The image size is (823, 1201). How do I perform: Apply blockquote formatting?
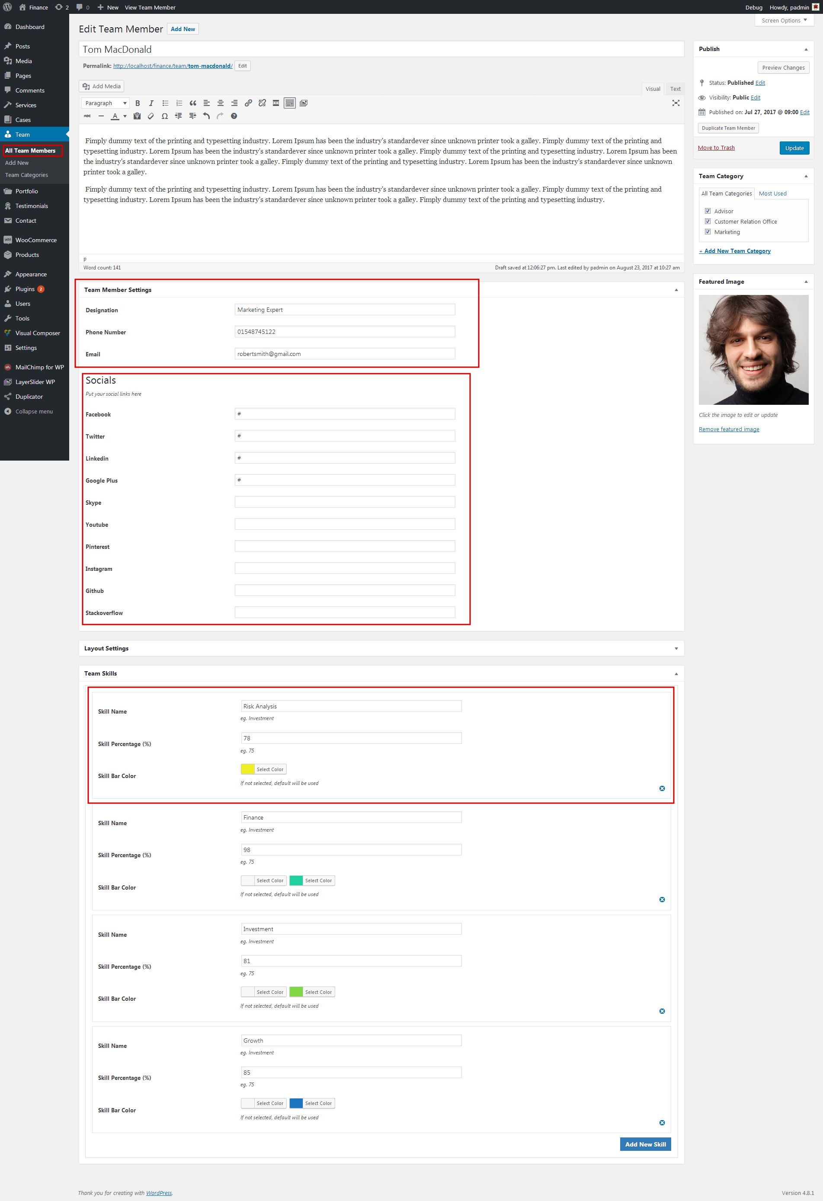(193, 103)
